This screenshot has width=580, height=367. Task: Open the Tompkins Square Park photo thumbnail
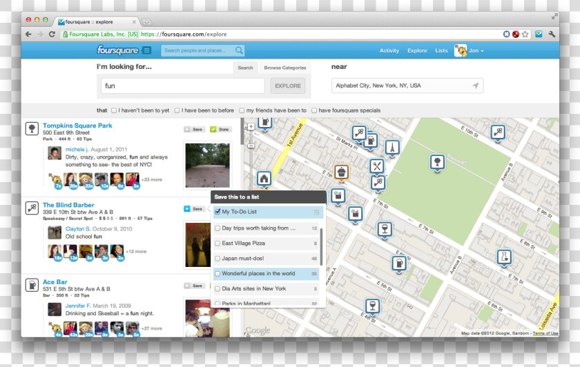(207, 165)
